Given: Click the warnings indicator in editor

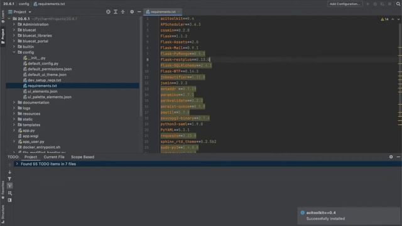Looking at the screenshot, I should [384, 19].
